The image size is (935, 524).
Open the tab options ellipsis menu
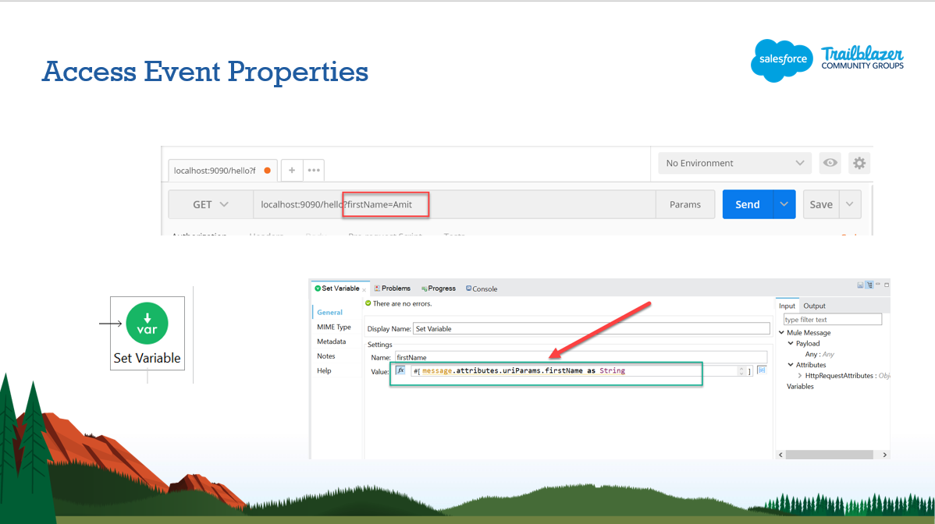(x=314, y=170)
